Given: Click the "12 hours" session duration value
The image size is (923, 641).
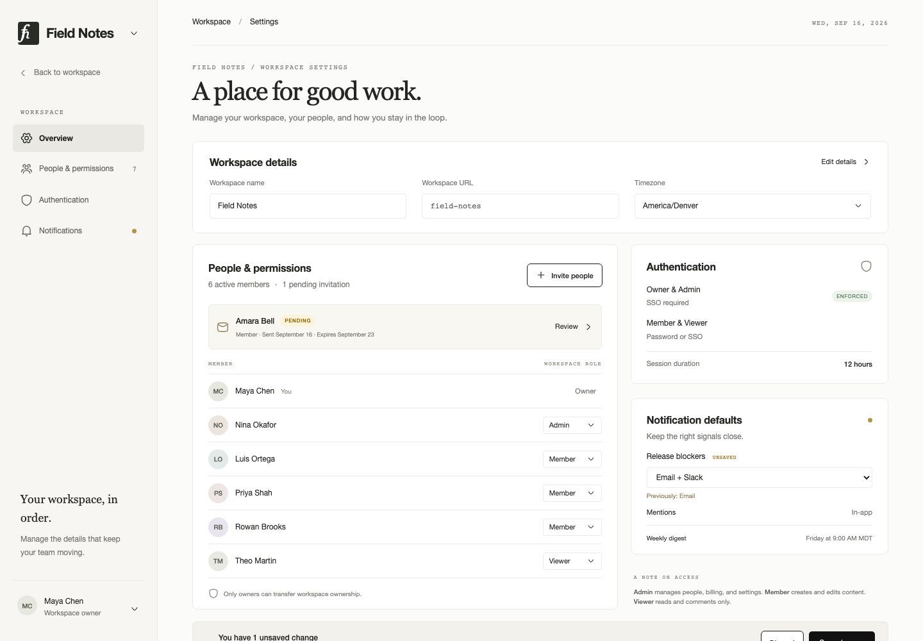Looking at the screenshot, I should point(858,364).
